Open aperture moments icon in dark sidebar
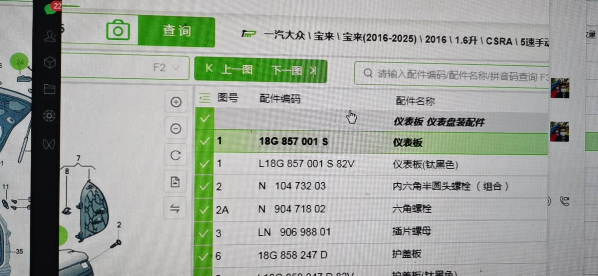This screenshot has width=598, height=276. [x=49, y=116]
